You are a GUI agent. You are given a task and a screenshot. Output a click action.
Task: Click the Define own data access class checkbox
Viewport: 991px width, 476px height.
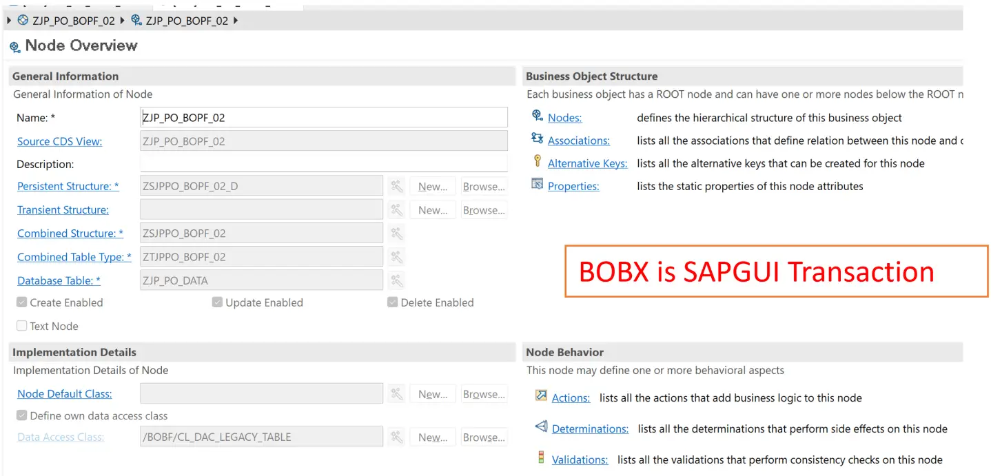pos(21,415)
